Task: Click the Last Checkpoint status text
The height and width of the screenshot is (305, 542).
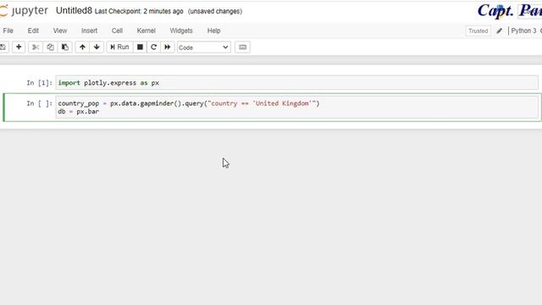Action: click(139, 11)
